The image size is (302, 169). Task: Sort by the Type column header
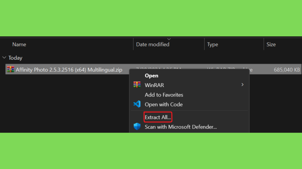click(x=212, y=45)
